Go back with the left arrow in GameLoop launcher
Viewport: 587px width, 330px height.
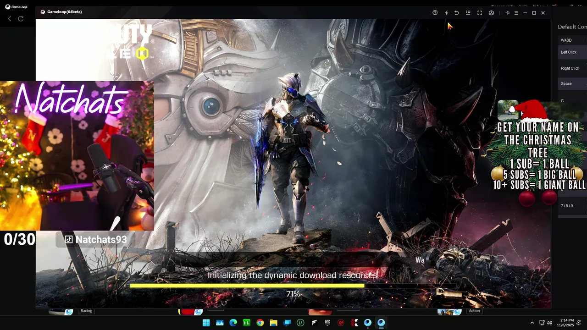pyautogui.click(x=10, y=18)
